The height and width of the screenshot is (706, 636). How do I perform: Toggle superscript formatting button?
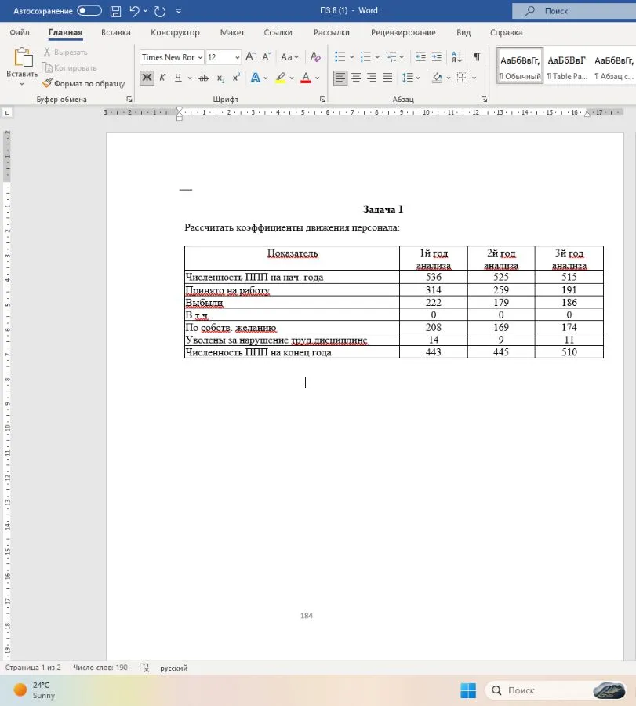pos(236,78)
